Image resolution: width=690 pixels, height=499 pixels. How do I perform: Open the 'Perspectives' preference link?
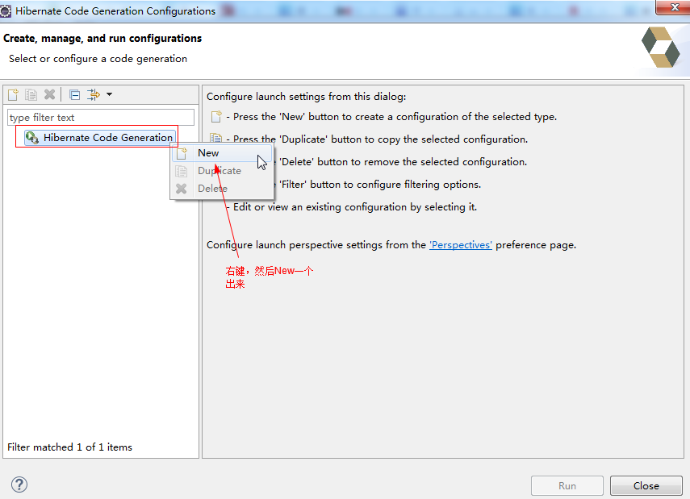coord(460,245)
